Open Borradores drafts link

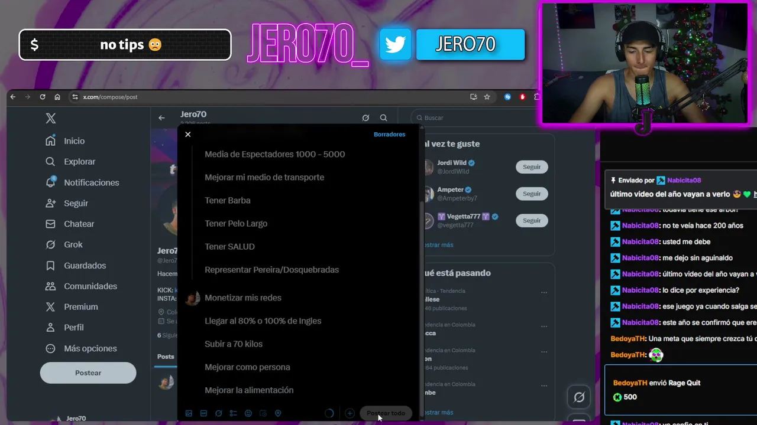point(389,135)
